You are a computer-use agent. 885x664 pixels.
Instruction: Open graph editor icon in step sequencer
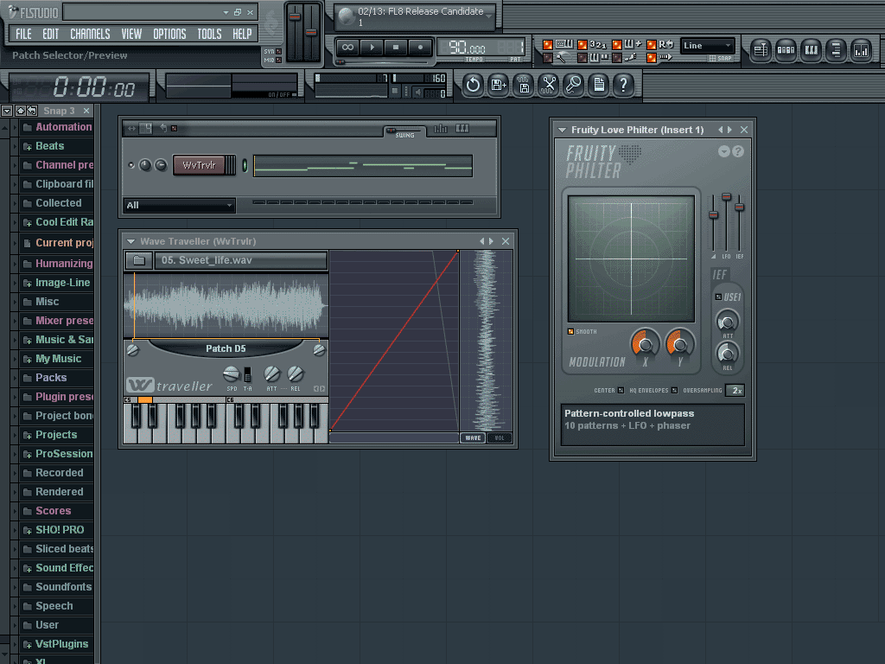click(440, 129)
